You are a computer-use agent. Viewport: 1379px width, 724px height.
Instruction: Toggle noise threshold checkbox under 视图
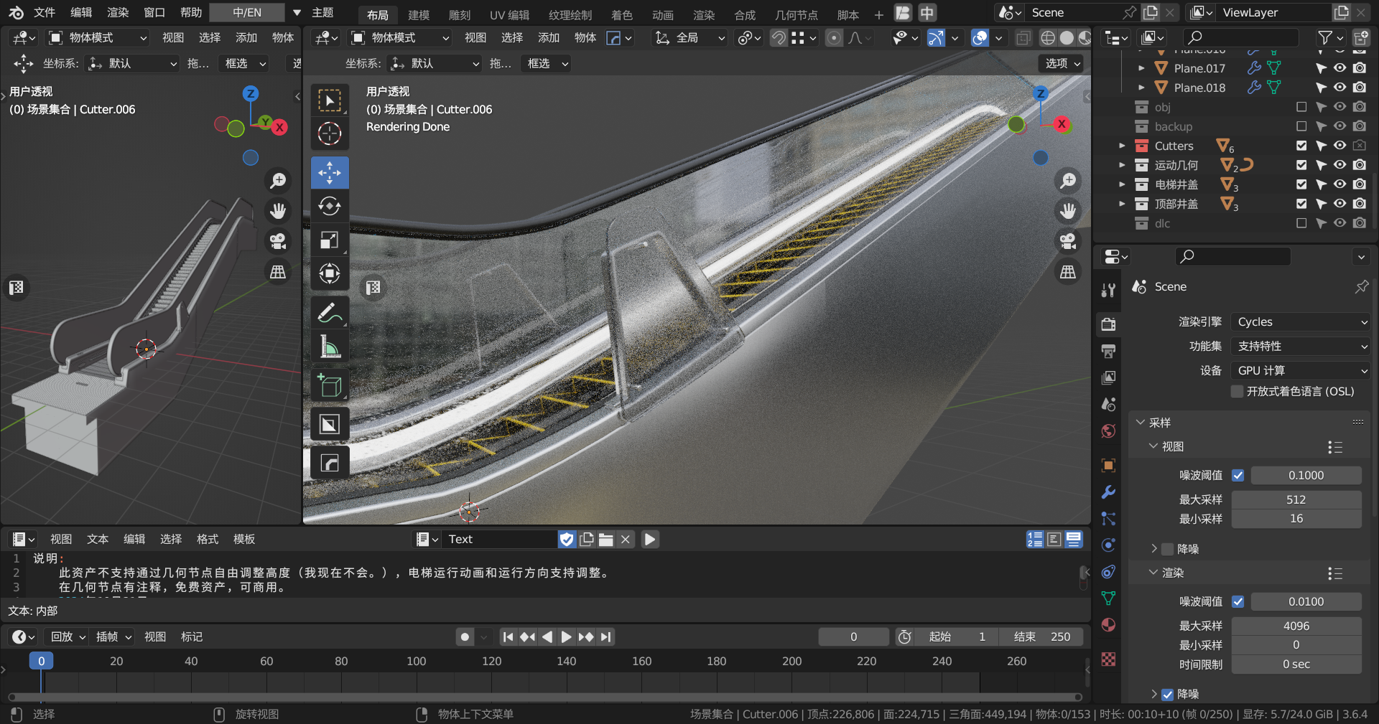1238,475
